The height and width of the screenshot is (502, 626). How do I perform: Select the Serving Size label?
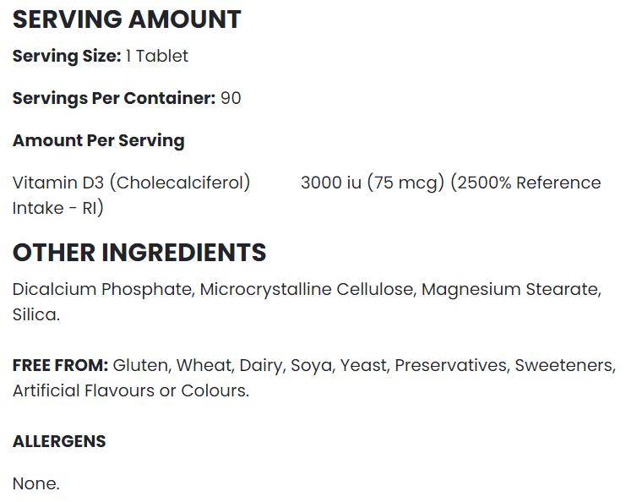coord(67,57)
